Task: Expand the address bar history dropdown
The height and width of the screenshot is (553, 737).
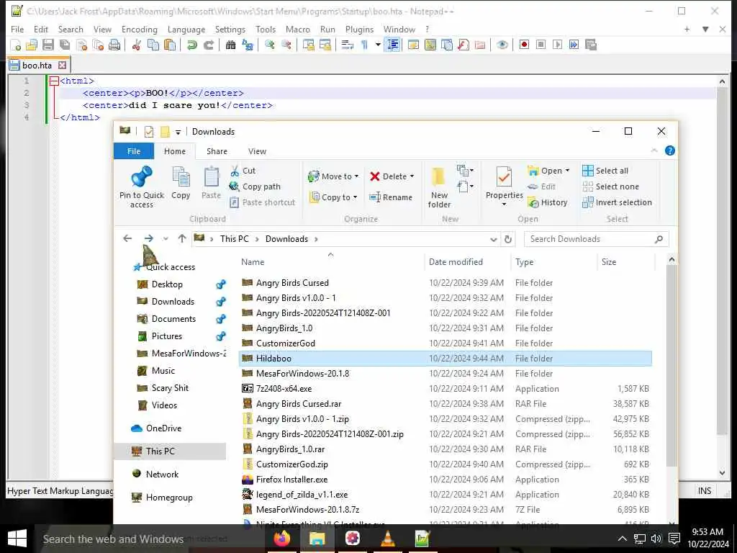Action: pos(494,239)
